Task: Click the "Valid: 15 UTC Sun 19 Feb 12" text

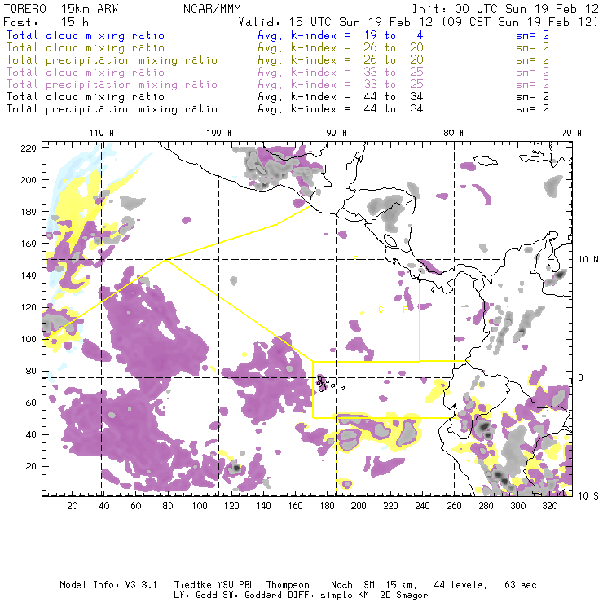Action: click(336, 22)
